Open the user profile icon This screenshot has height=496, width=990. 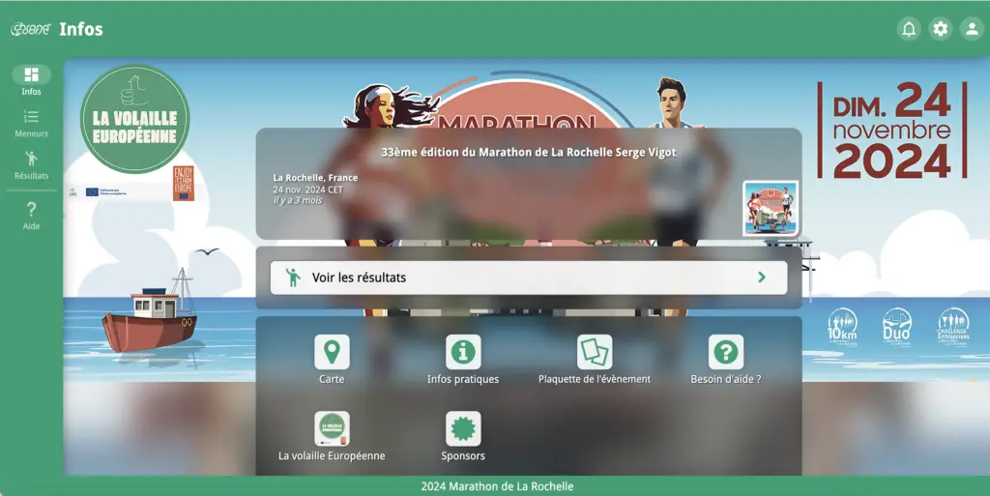(x=972, y=29)
